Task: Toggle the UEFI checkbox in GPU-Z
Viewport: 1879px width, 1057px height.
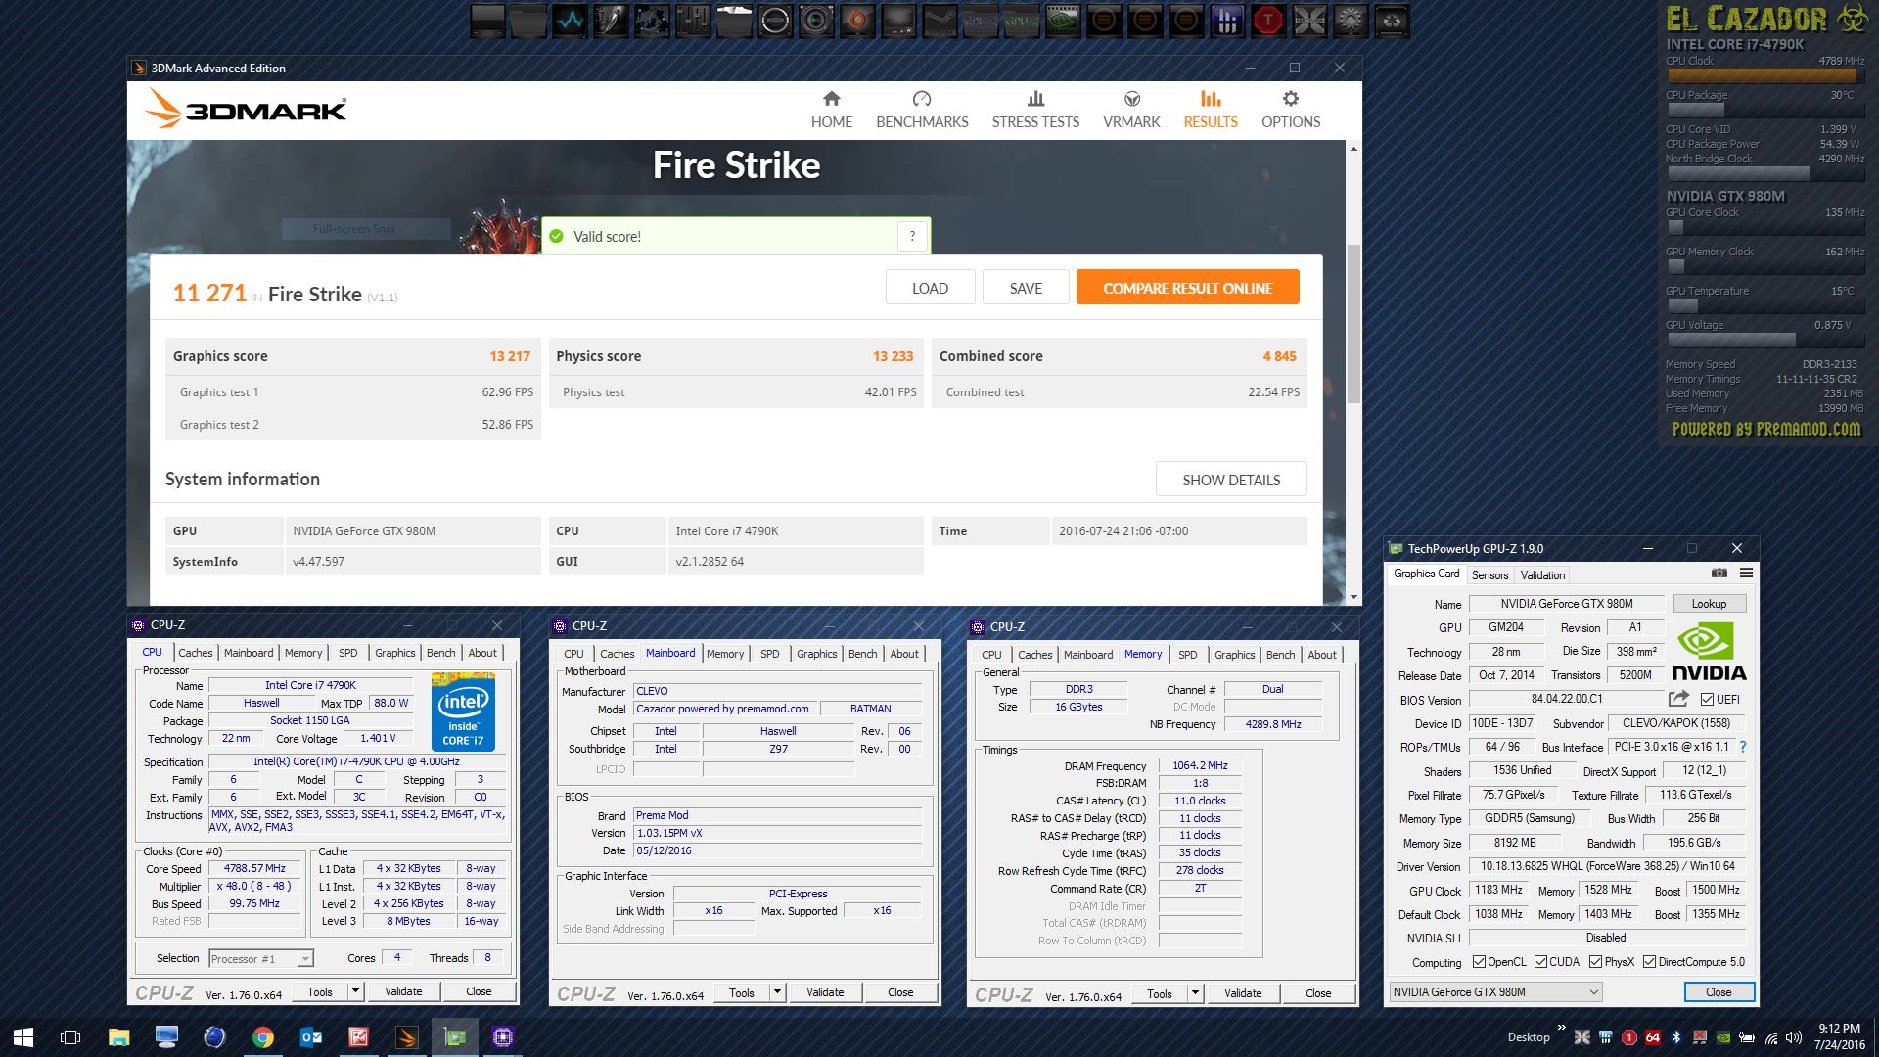Action: click(x=1707, y=700)
